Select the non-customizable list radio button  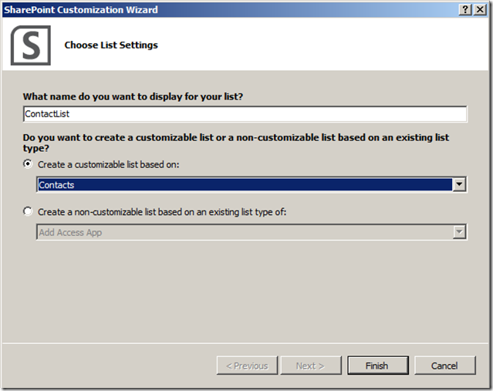tap(29, 211)
